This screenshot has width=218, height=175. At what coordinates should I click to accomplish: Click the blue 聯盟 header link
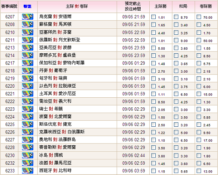[x=28, y=6]
